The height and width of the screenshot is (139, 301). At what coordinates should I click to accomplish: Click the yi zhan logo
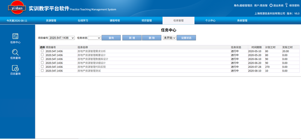[x=17, y=7]
